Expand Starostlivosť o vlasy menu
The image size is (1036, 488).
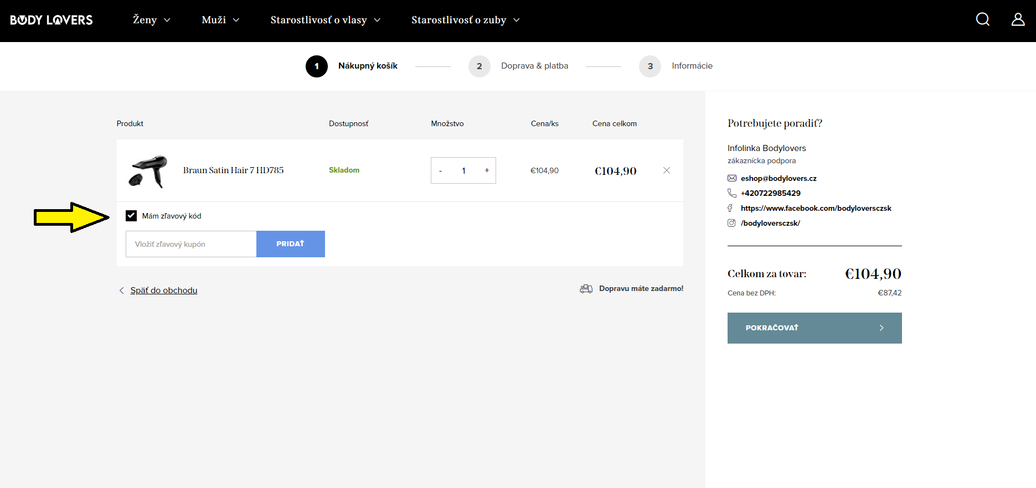tap(326, 20)
